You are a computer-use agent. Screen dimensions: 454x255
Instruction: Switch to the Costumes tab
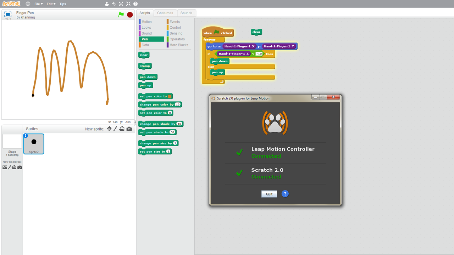click(x=165, y=13)
